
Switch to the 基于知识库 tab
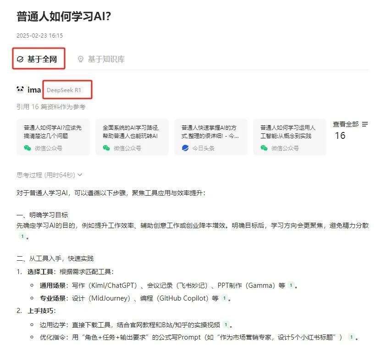101,59
